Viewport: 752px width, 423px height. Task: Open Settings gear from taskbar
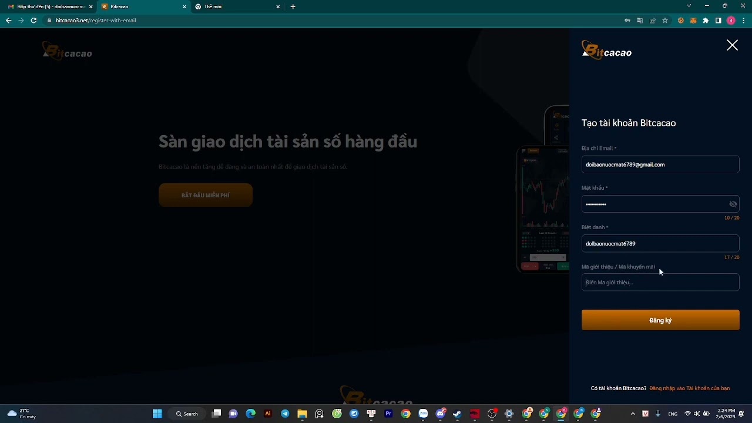point(509,414)
